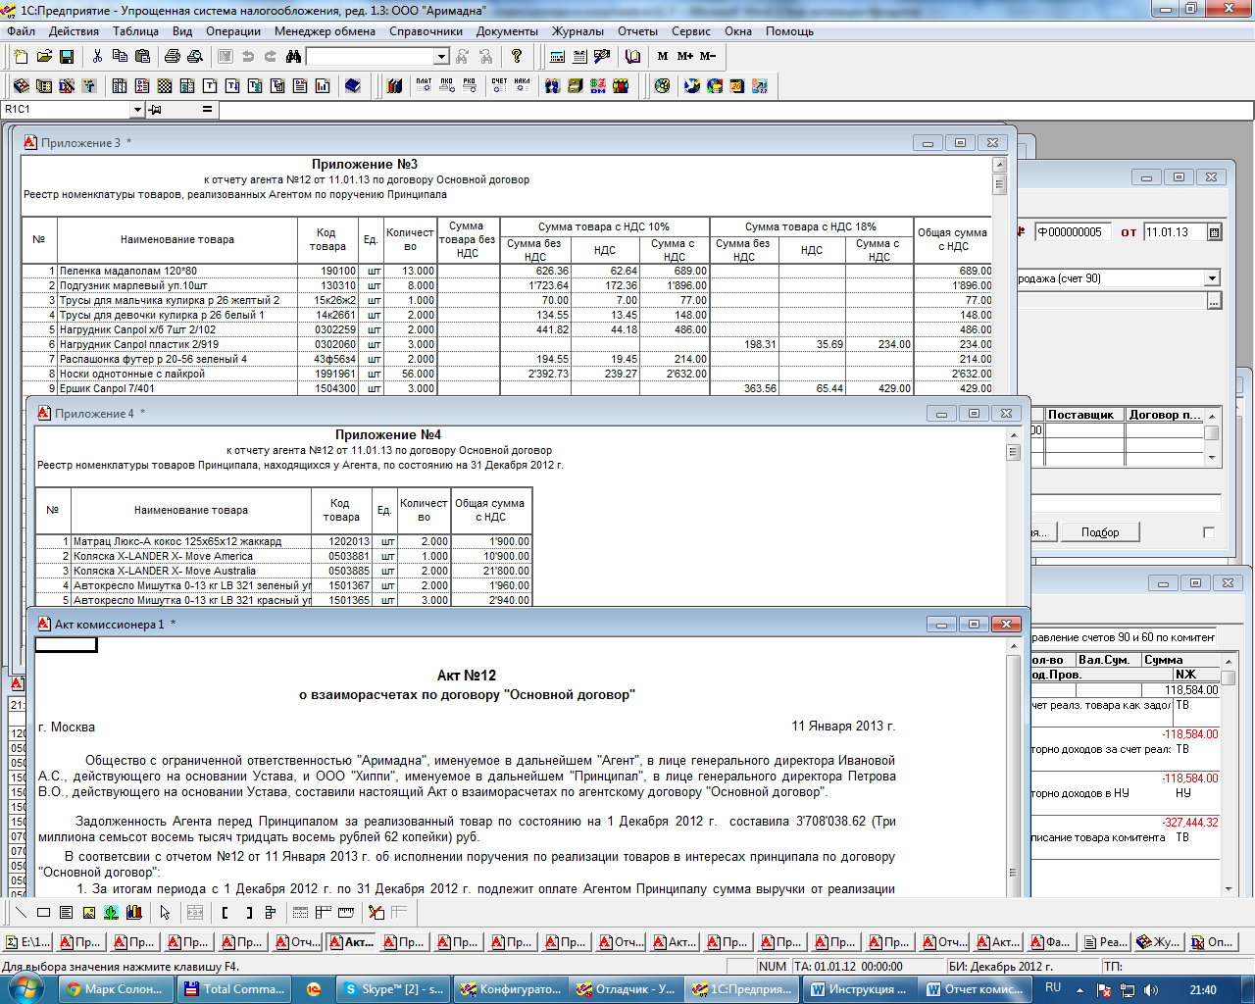The image size is (1255, 1004).
Task: Click the M- memory subtract button
Action: click(708, 57)
